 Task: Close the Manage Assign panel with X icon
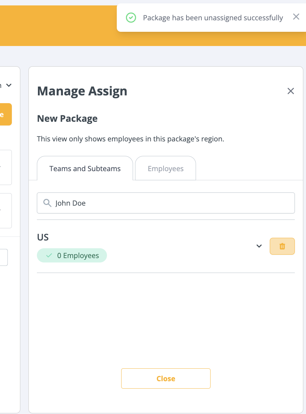pyautogui.click(x=290, y=91)
